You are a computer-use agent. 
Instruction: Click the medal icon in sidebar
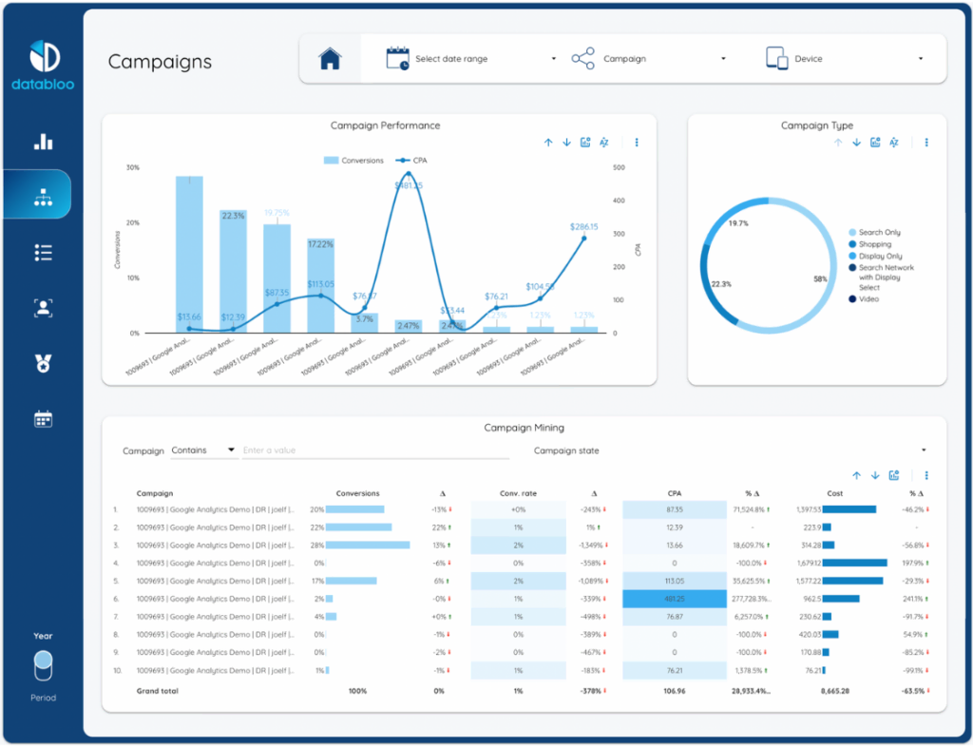pos(43,363)
